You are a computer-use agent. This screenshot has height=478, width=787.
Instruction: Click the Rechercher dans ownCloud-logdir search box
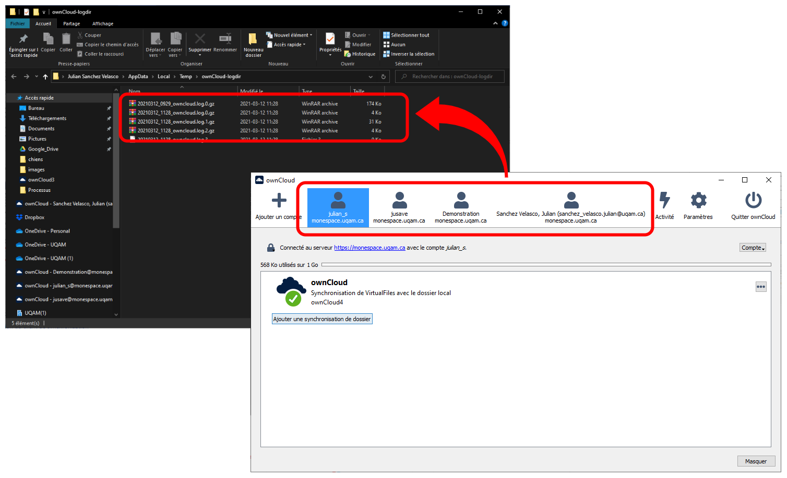450,77
